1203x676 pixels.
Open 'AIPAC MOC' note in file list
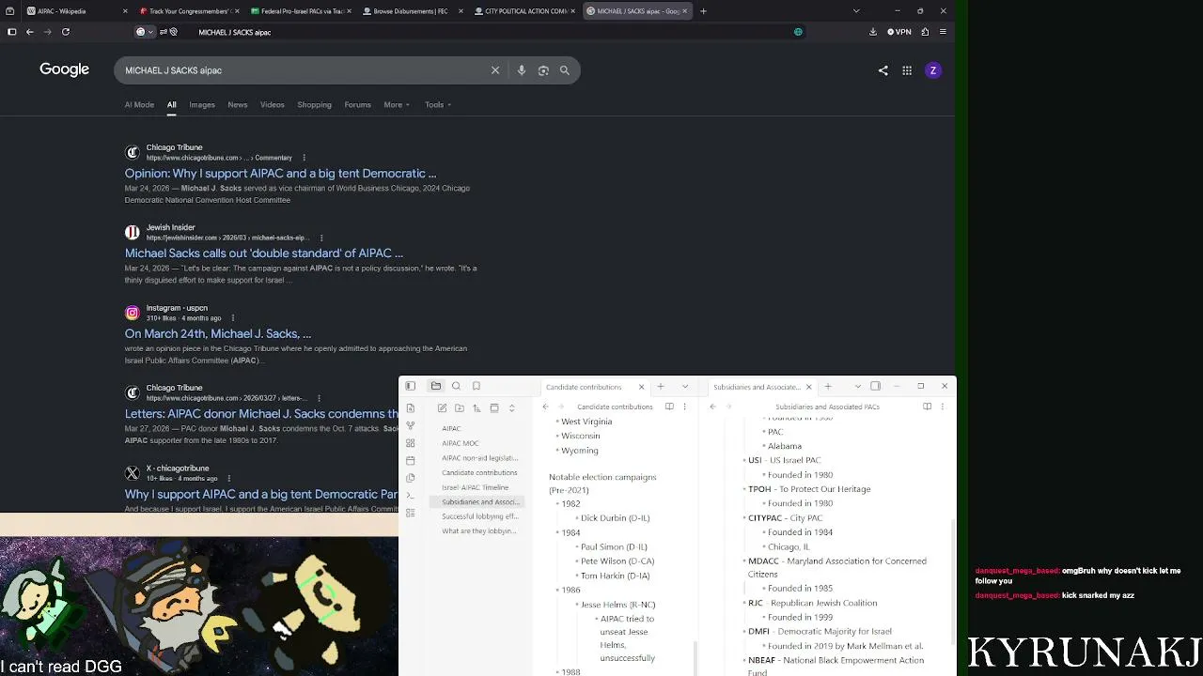(461, 443)
